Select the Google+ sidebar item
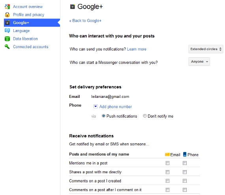The height and width of the screenshot is (195, 225). (32, 22)
